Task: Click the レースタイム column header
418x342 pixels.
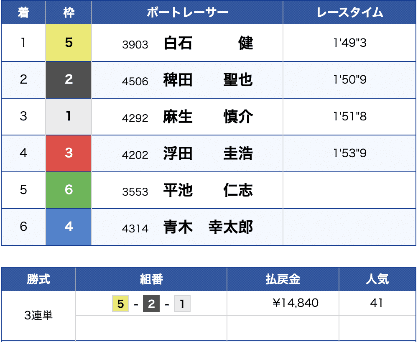Action: click(349, 12)
